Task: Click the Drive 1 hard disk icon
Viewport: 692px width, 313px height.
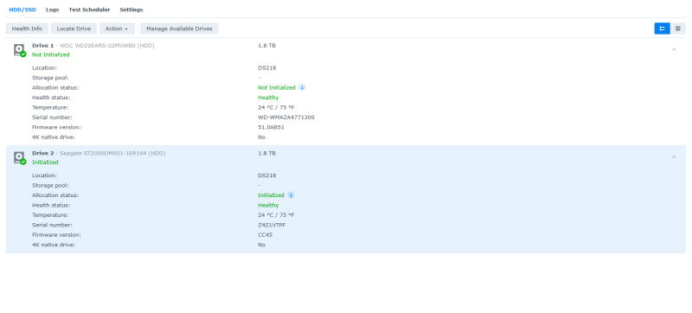Action: 19,50
